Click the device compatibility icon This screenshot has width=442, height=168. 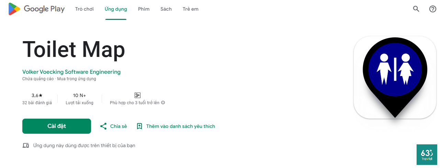pyautogui.click(x=26, y=145)
